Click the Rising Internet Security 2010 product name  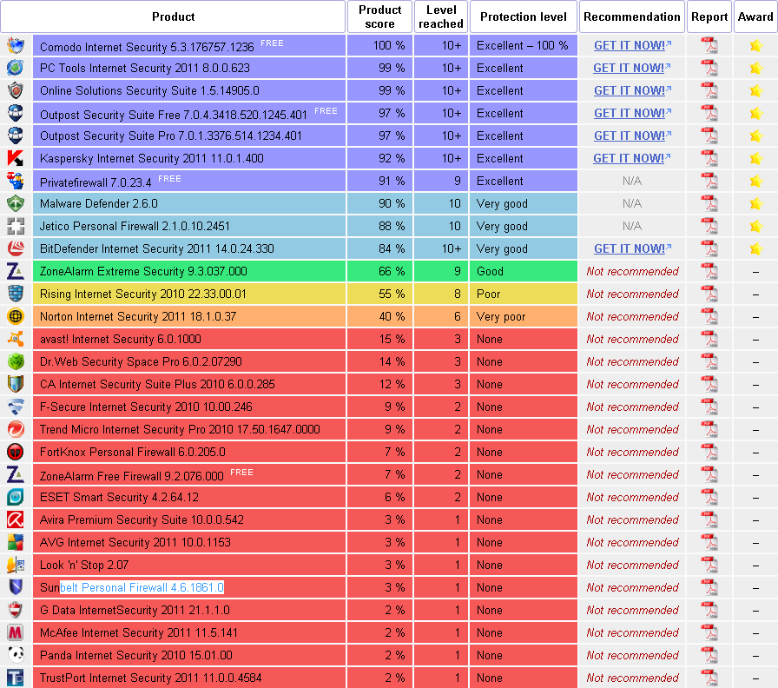coord(143,294)
